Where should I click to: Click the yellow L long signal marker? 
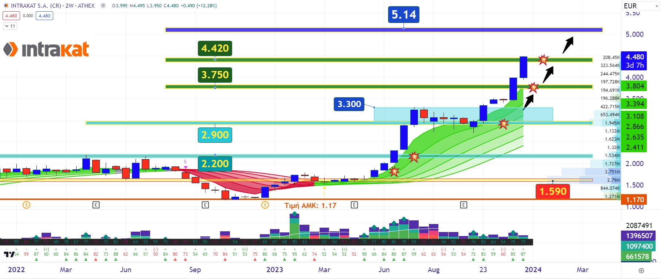pyautogui.click(x=324, y=190)
